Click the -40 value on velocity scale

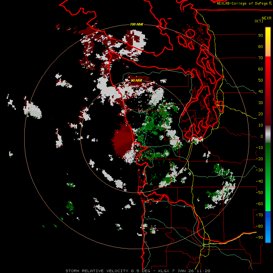[x=259, y=181]
